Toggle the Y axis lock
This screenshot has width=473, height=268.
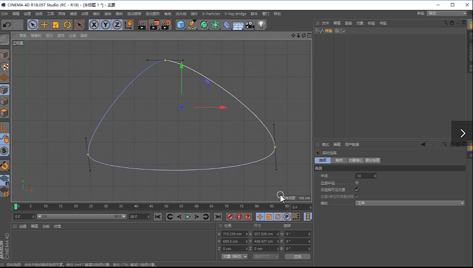tap(105, 25)
